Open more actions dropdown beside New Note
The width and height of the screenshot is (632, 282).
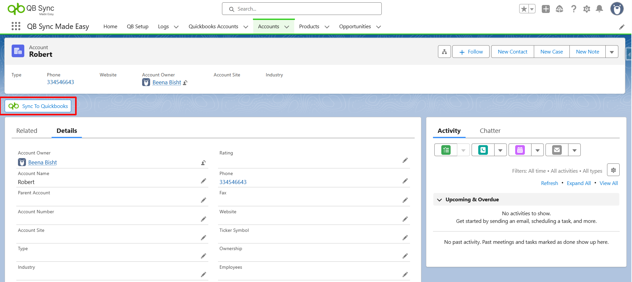coord(612,52)
